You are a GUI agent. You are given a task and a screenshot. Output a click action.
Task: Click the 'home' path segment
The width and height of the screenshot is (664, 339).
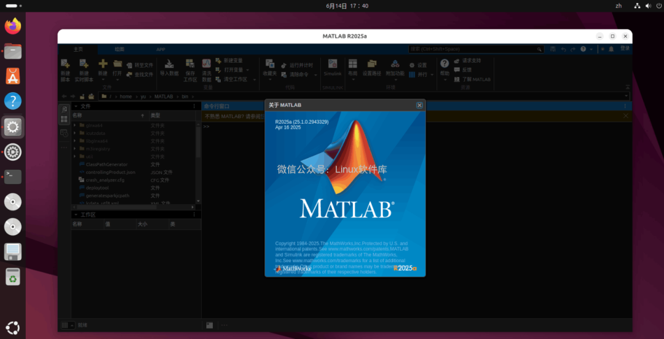click(x=126, y=97)
